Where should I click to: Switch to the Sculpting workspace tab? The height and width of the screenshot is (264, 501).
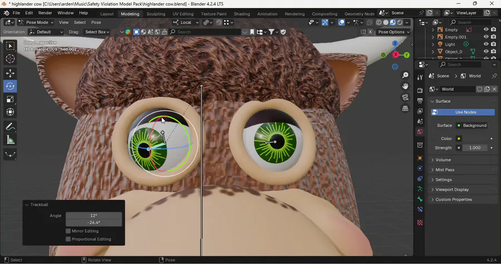(x=156, y=14)
